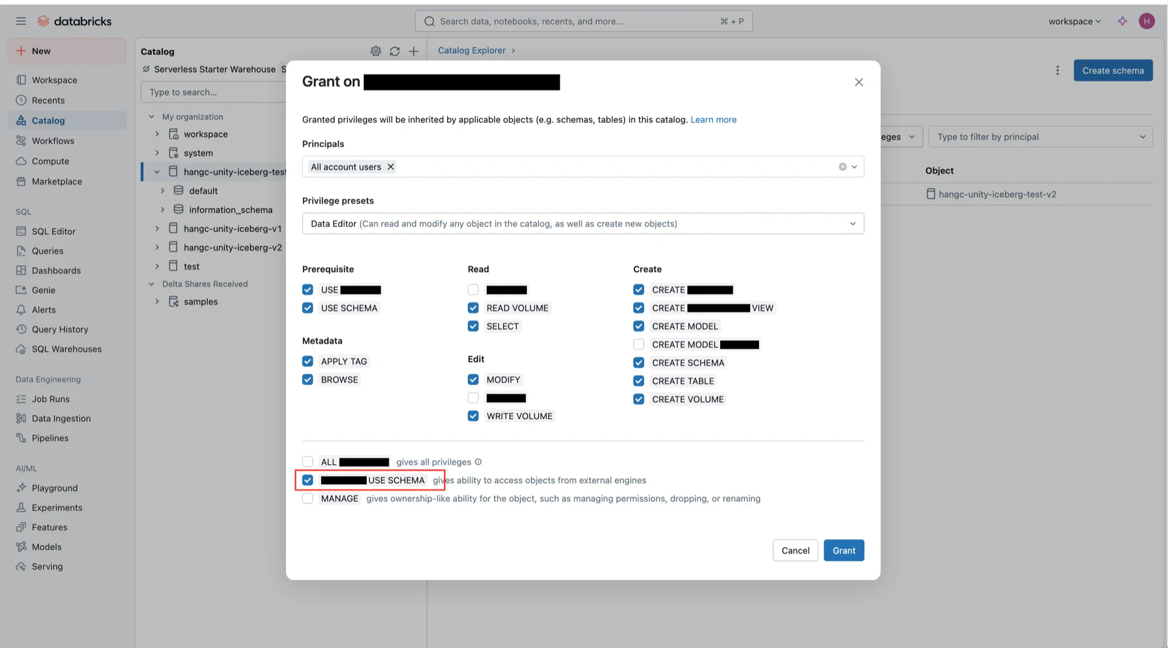
Task: Clear all selected principals
Action: [843, 167]
